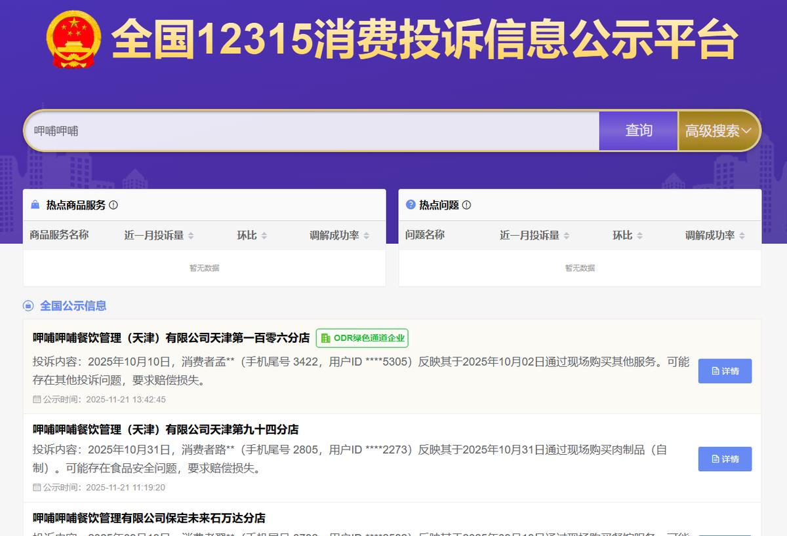Open 呷哺呷哺 保定未来石万达分店 entry title
Image resolution: width=787 pixels, height=536 pixels.
click(150, 518)
